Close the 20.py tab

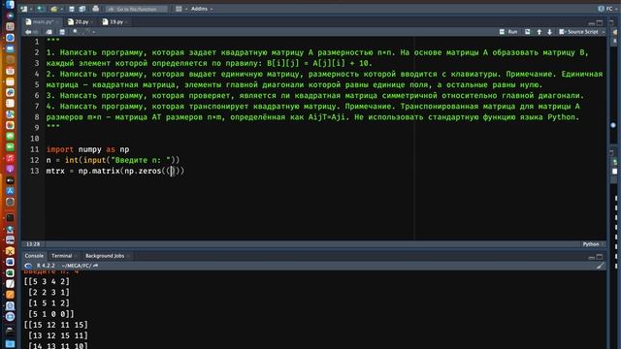click(x=91, y=22)
